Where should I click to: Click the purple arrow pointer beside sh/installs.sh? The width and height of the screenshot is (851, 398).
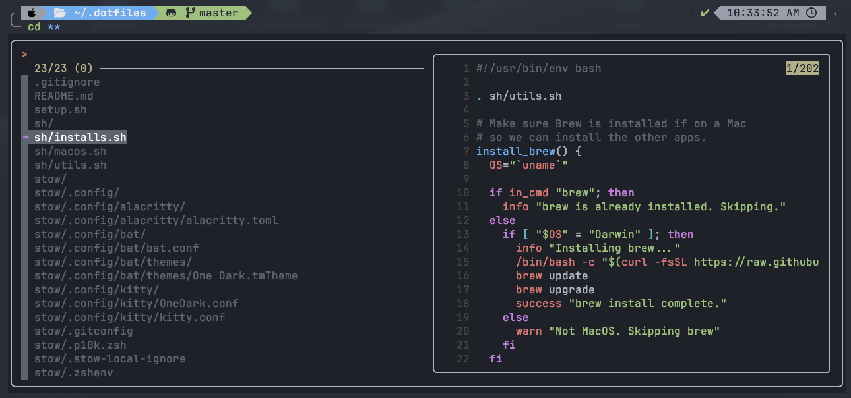click(x=25, y=137)
